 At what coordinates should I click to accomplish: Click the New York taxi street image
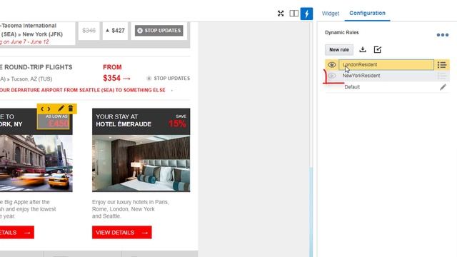click(36, 163)
